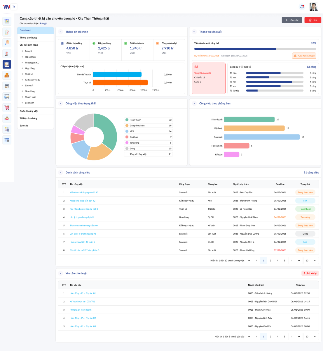Click the red Xoá button

pos(313,20)
